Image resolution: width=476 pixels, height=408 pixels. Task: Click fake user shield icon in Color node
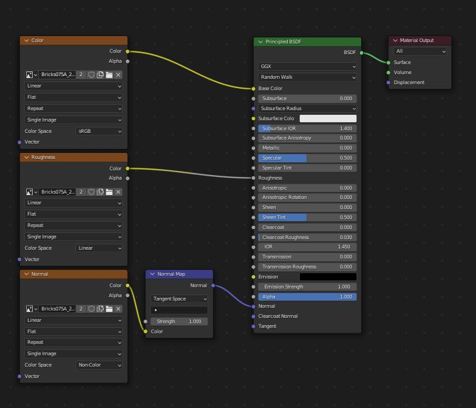[91, 75]
